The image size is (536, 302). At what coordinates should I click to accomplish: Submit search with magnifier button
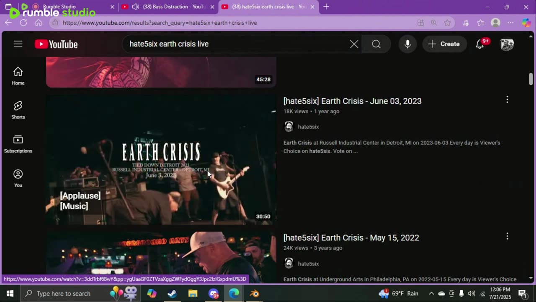(x=376, y=44)
